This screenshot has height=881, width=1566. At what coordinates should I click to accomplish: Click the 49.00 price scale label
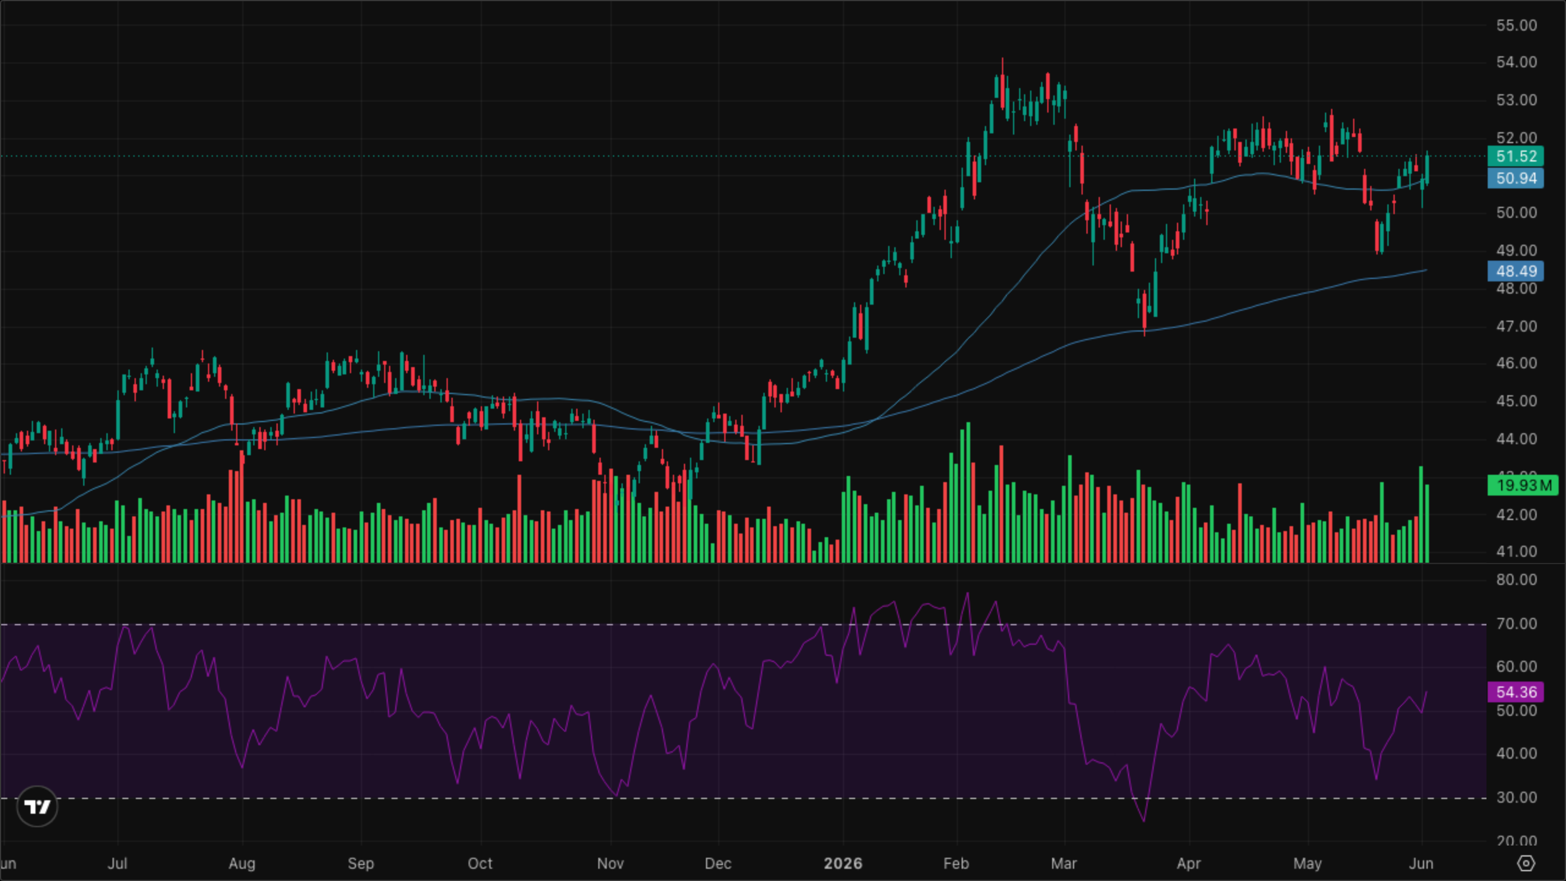pos(1516,250)
